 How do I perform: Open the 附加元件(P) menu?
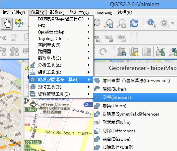click(14, 12)
